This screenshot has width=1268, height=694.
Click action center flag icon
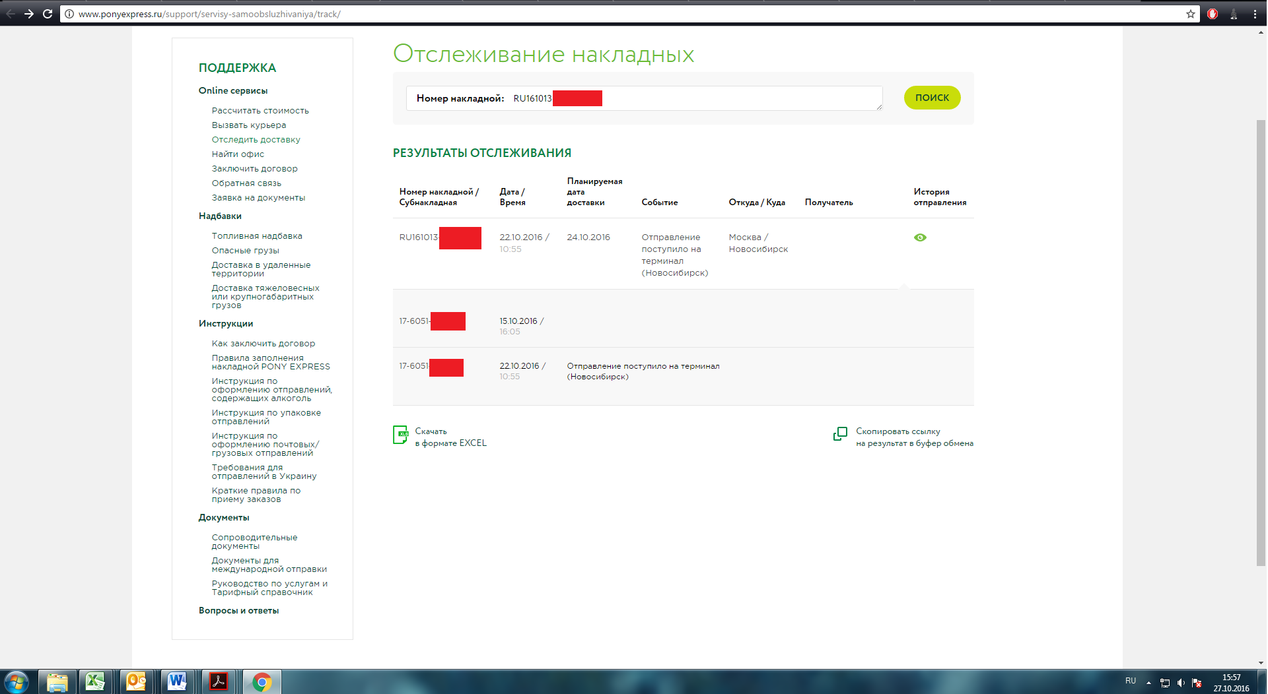click(x=1197, y=683)
